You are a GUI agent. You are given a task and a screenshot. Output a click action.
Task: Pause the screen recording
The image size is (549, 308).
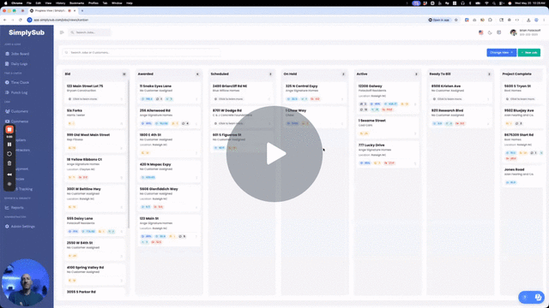click(9, 145)
